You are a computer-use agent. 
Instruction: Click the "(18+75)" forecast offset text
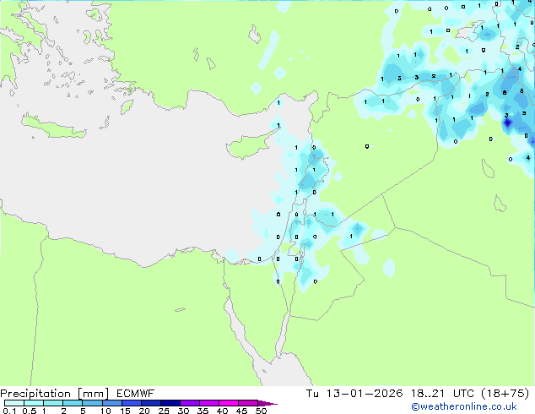click(x=505, y=394)
